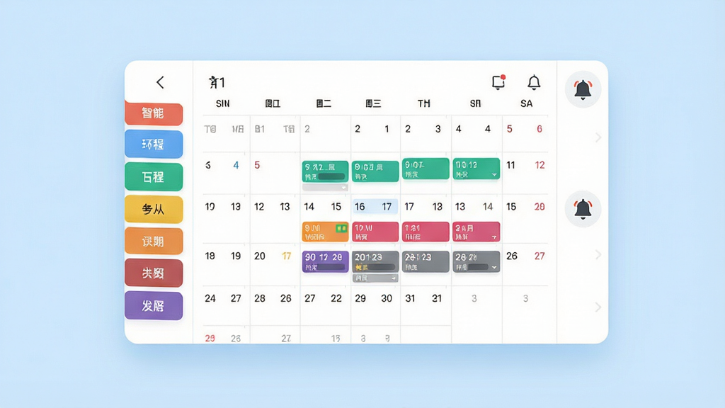
Task: Click the lower round alarm bell button
Action: (583, 209)
